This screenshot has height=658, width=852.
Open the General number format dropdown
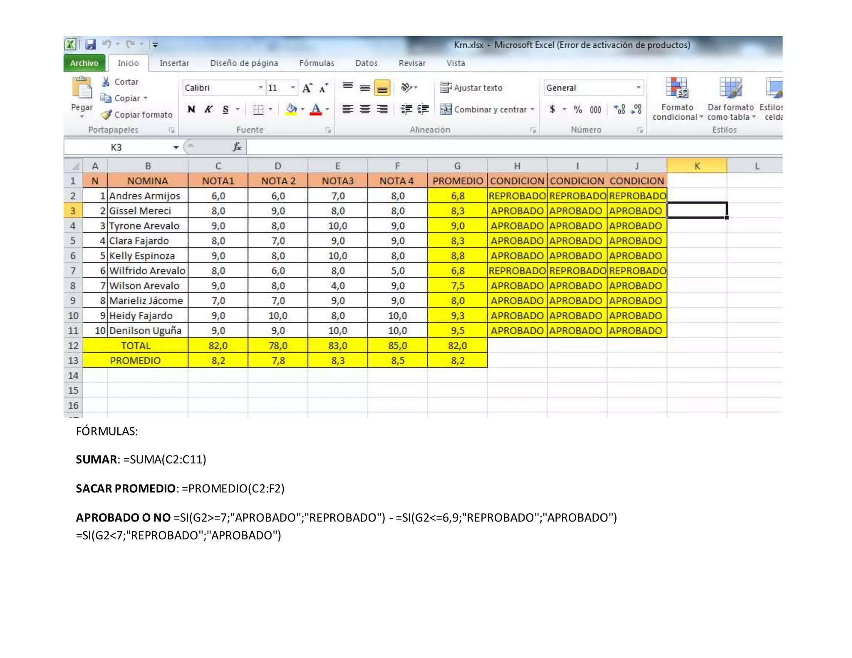(638, 88)
